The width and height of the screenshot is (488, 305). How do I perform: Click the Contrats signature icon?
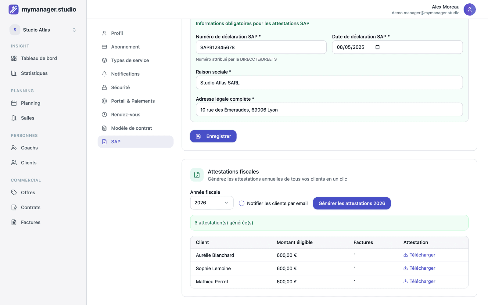pos(14,207)
